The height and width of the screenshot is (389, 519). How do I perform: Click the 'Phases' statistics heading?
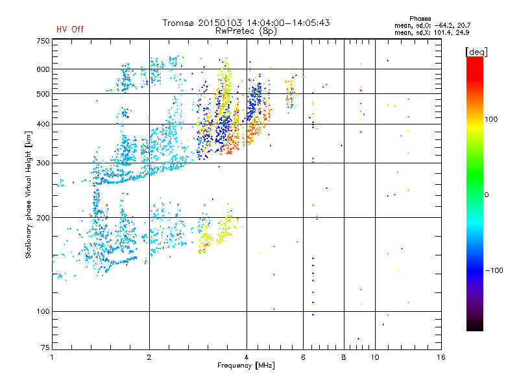pos(420,19)
